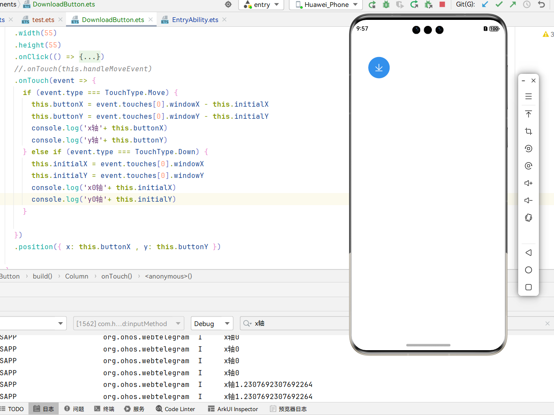Close the EntryAbility.ets tab
Image resolution: width=554 pixels, height=415 pixels.
tap(224, 19)
